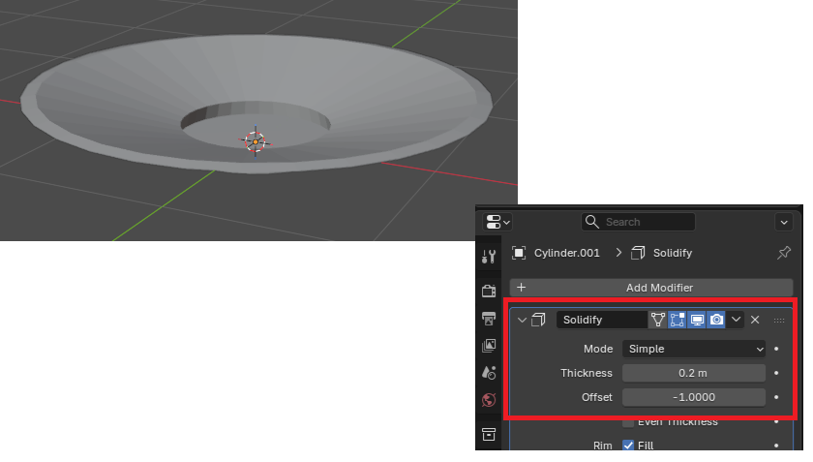Screen dimensions: 813x462
Task: Toggle Solidify edit mode display
Action: pyautogui.click(x=677, y=320)
